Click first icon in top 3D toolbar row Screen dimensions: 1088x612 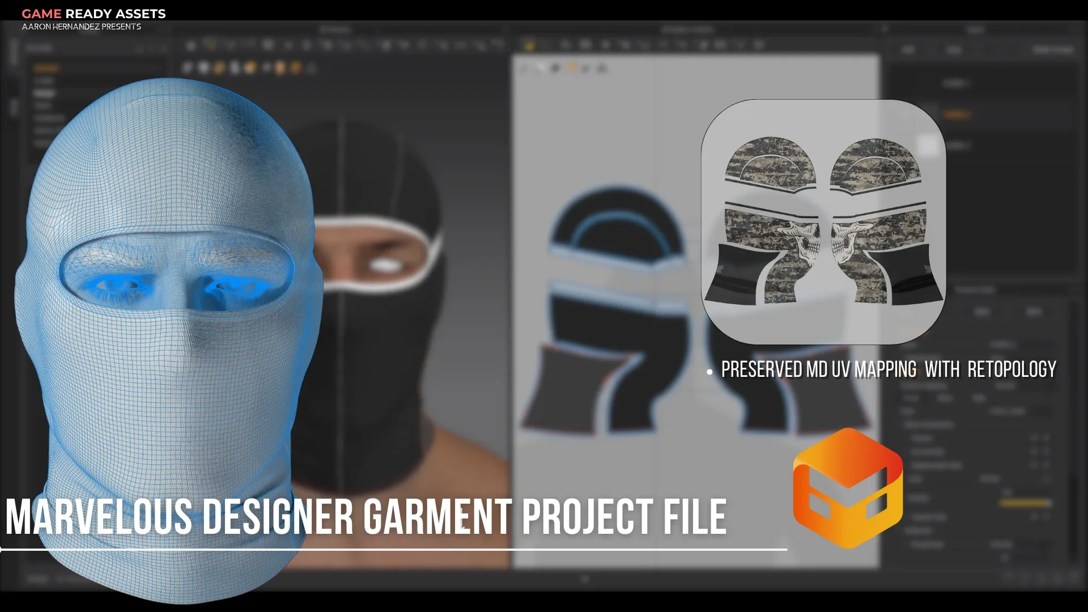click(x=191, y=45)
